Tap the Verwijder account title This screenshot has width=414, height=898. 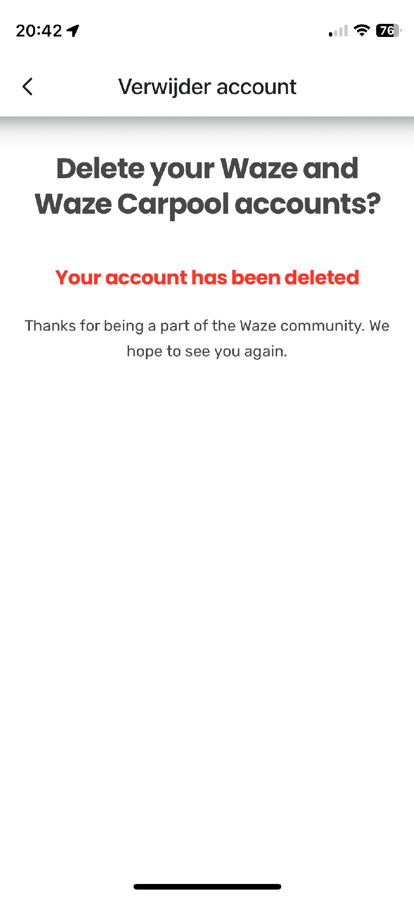tap(207, 87)
